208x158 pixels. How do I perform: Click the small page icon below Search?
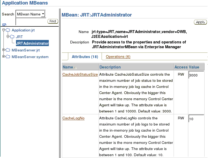[x=4, y=25]
